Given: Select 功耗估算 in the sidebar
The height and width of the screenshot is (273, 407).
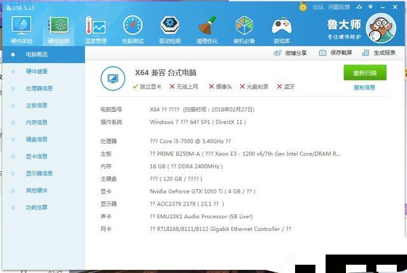Looking at the screenshot, I should [x=43, y=207].
